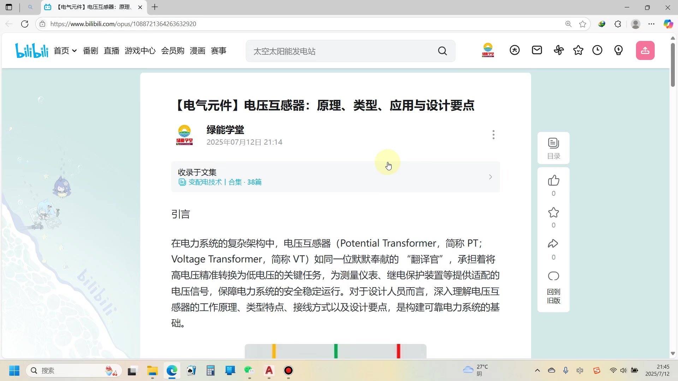The height and width of the screenshot is (381, 678).
Task: Open the three-dot menu next to 绿能学堂
Action: (493, 134)
